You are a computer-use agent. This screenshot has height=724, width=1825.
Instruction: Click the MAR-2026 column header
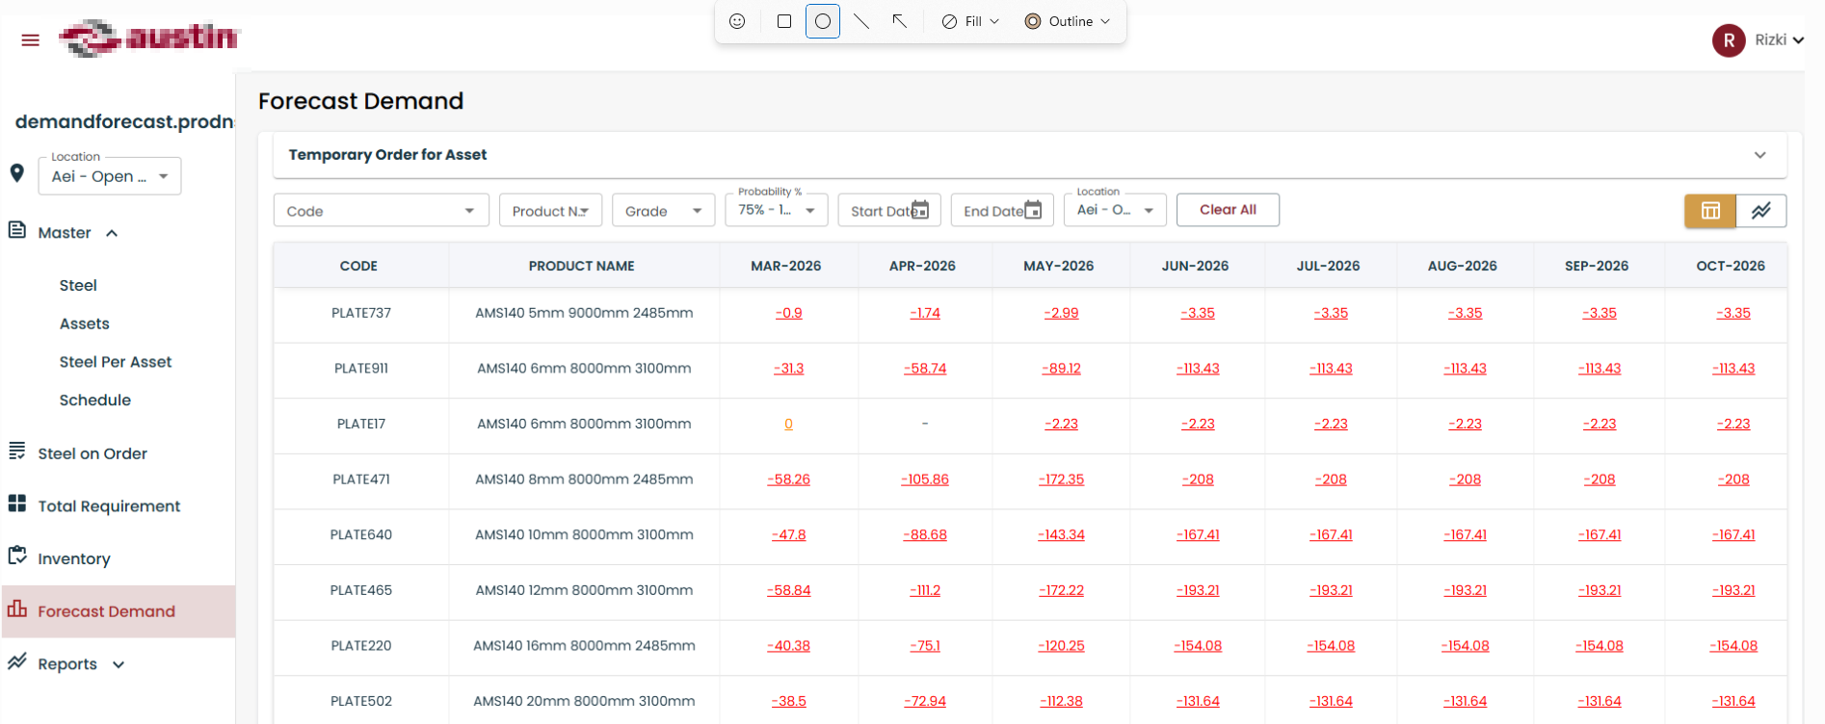[786, 266]
